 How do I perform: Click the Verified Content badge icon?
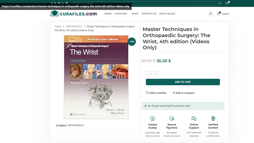pos(213,119)
